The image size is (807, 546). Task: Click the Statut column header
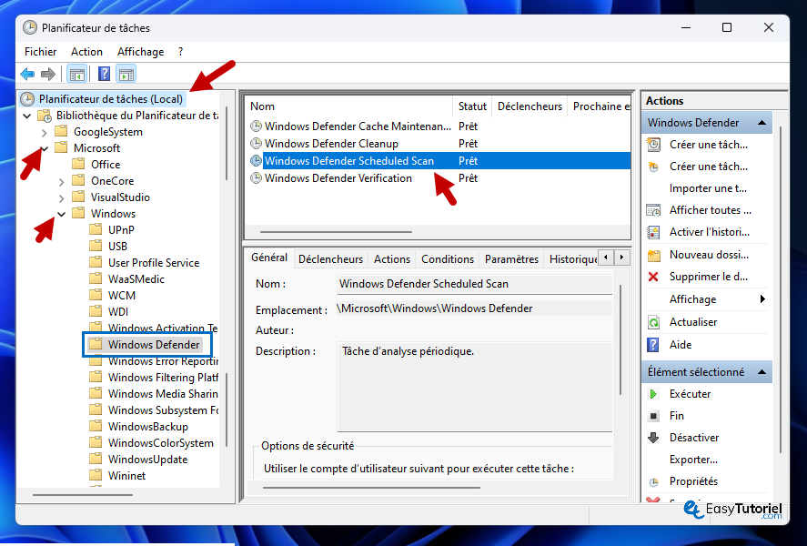click(x=472, y=106)
